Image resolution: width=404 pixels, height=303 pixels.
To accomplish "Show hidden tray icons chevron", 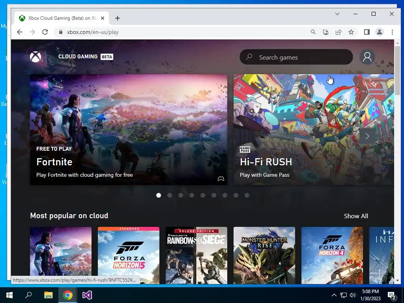I will (x=334, y=295).
